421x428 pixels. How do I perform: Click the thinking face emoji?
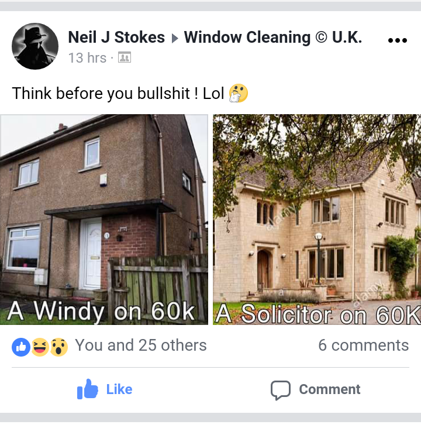click(239, 93)
